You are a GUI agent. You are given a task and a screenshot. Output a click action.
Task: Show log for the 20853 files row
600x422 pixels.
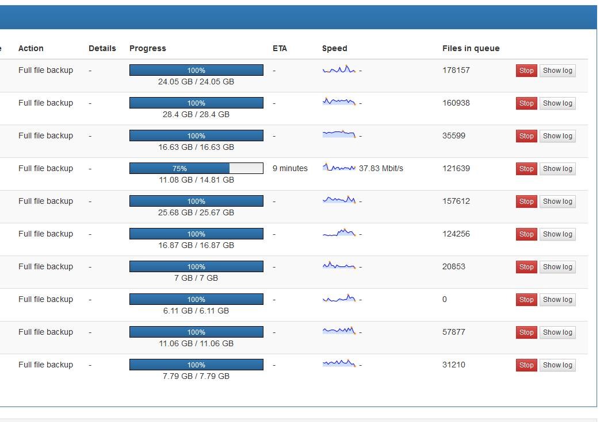point(557,267)
